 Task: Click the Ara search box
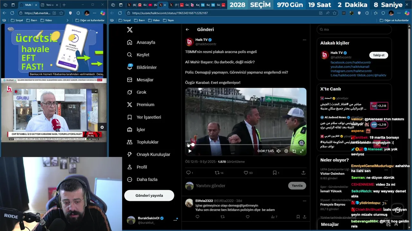tap(354, 30)
